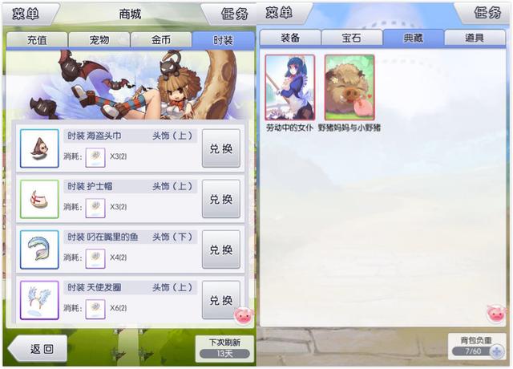Tap the pink poring mascot in inventory
This screenshot has height=369, width=513.
(x=496, y=314)
